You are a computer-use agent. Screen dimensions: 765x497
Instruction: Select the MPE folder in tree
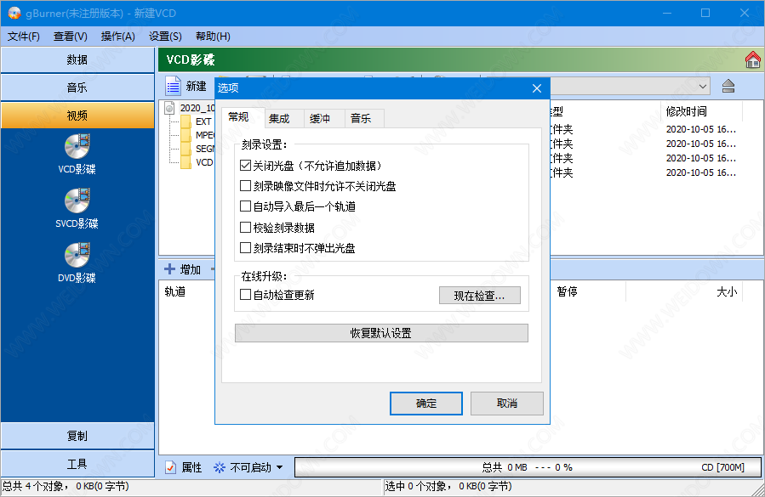coord(205,135)
